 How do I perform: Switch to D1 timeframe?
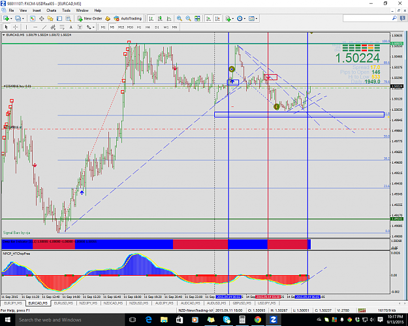157,27
